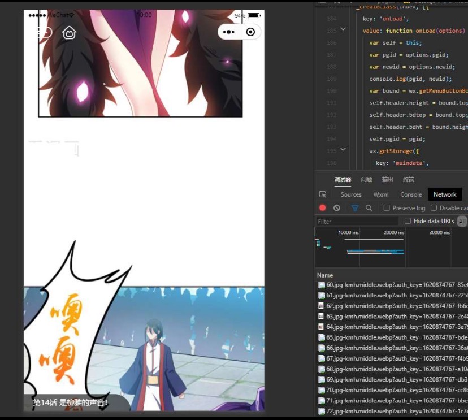
Task: Select the Network tab
Action: 445,194
